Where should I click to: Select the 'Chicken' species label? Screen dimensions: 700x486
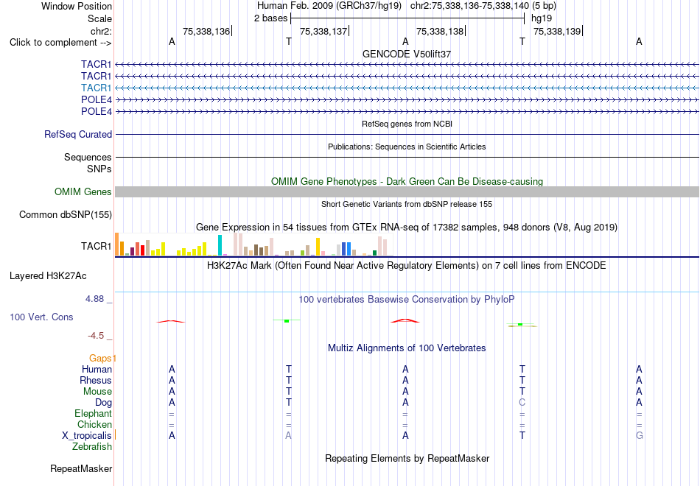[94, 424]
